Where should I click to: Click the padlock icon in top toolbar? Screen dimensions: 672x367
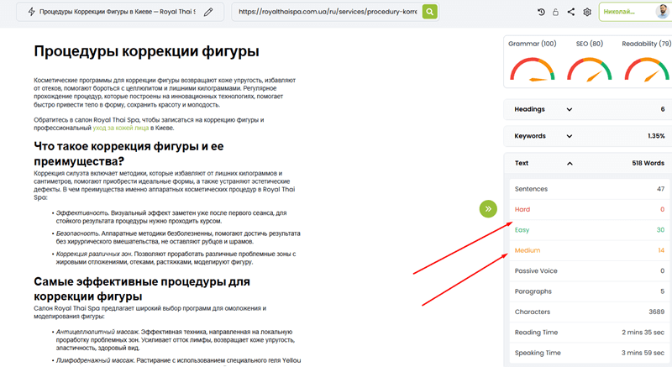555,12
